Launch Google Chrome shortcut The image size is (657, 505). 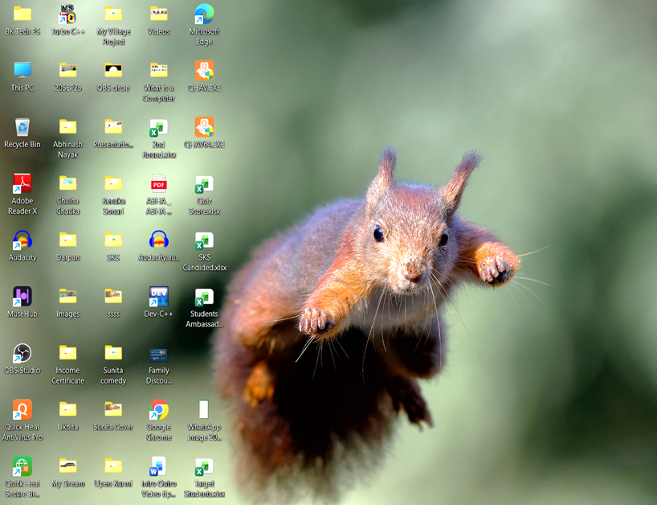tap(159, 409)
